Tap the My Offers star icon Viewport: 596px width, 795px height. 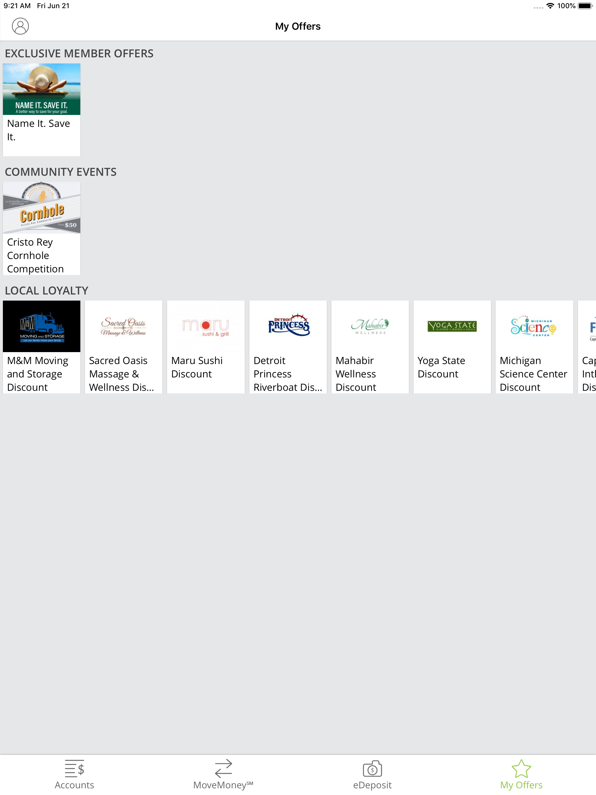coord(521,769)
